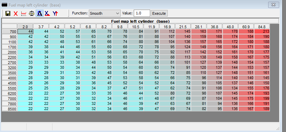
Task: Click cell 189 in the 8500 row
Action: click(x=262, y=109)
